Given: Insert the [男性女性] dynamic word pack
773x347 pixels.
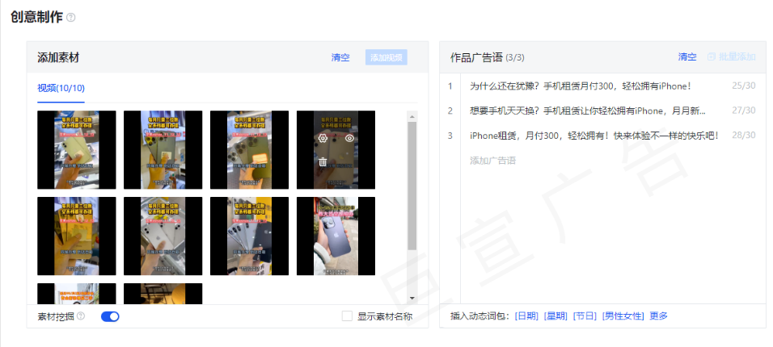Looking at the screenshot, I should click(x=623, y=316).
